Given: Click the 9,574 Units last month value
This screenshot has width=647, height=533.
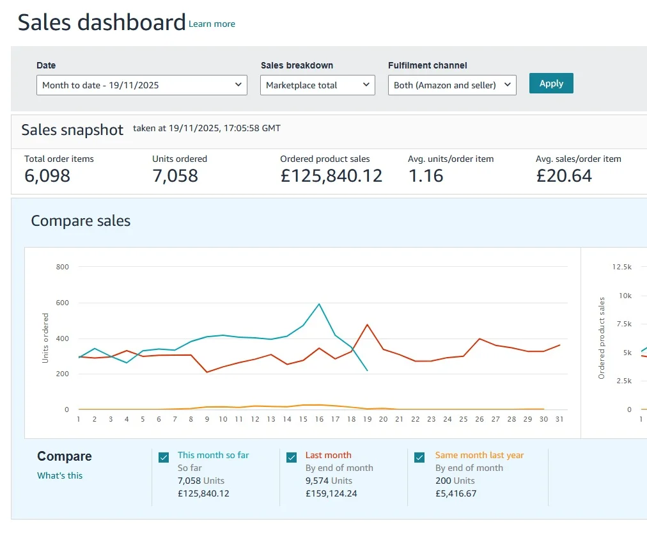Looking at the screenshot, I should (x=329, y=481).
